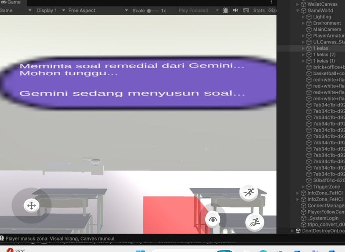Expand the 1 kelas (2) object
Image resolution: width=345 pixels, height=252 pixels.
click(303, 55)
